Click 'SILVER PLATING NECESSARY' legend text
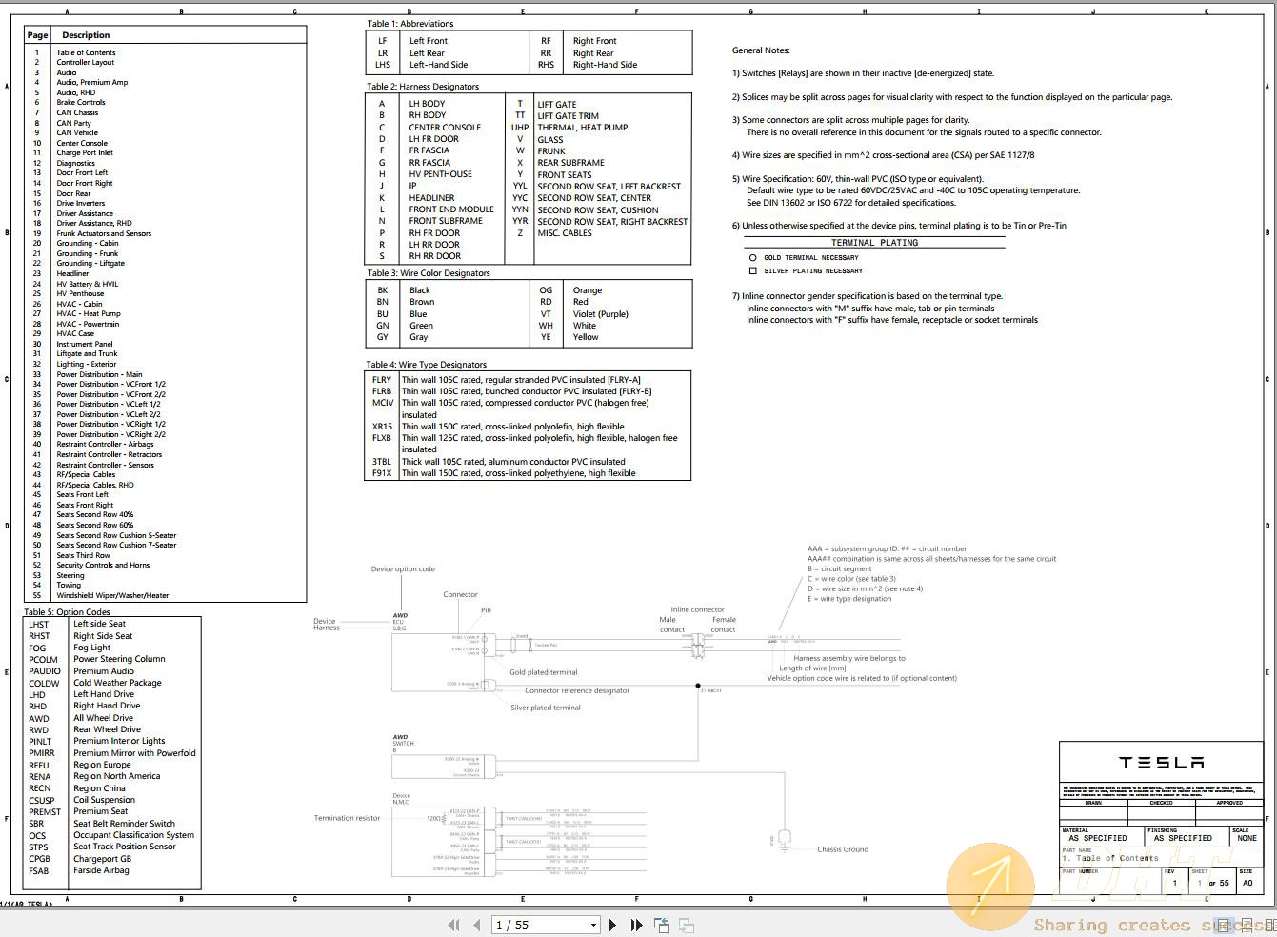Image resolution: width=1277 pixels, height=937 pixels. point(813,271)
